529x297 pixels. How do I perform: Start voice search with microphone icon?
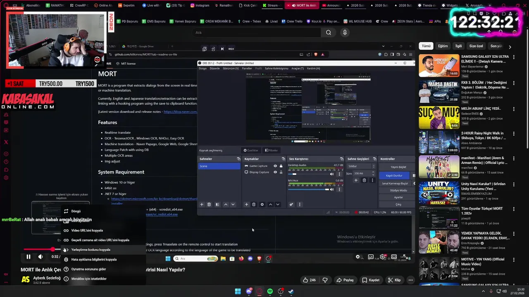point(345,33)
